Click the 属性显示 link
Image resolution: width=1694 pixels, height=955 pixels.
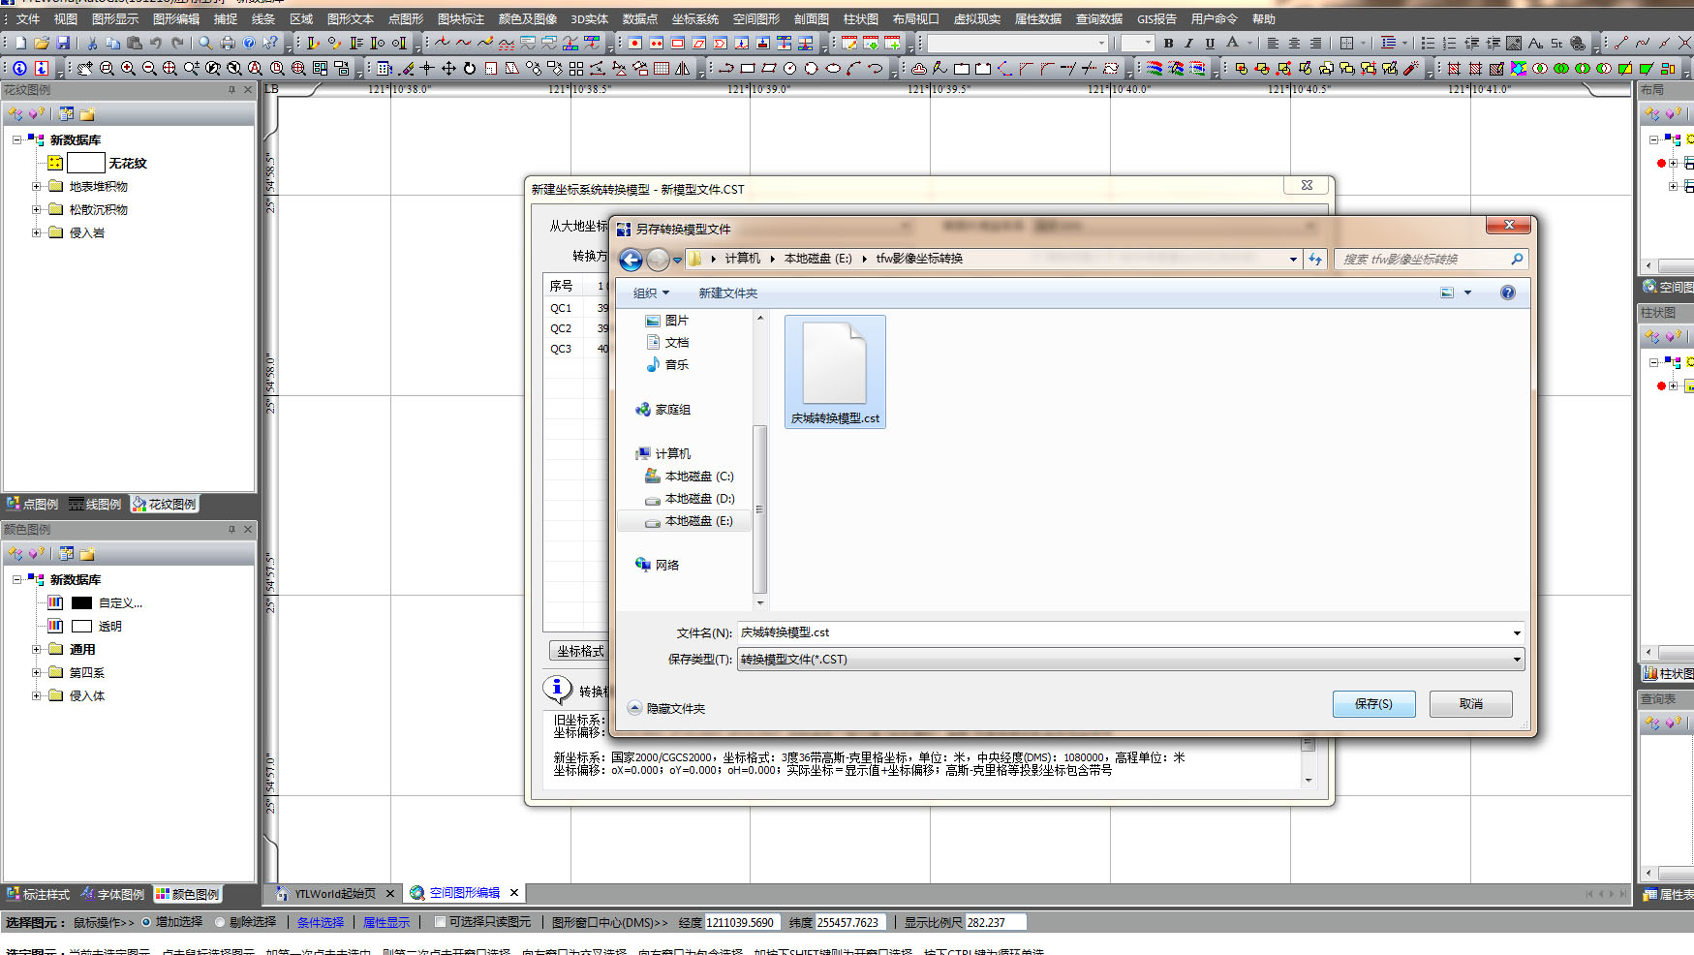[x=386, y=922]
